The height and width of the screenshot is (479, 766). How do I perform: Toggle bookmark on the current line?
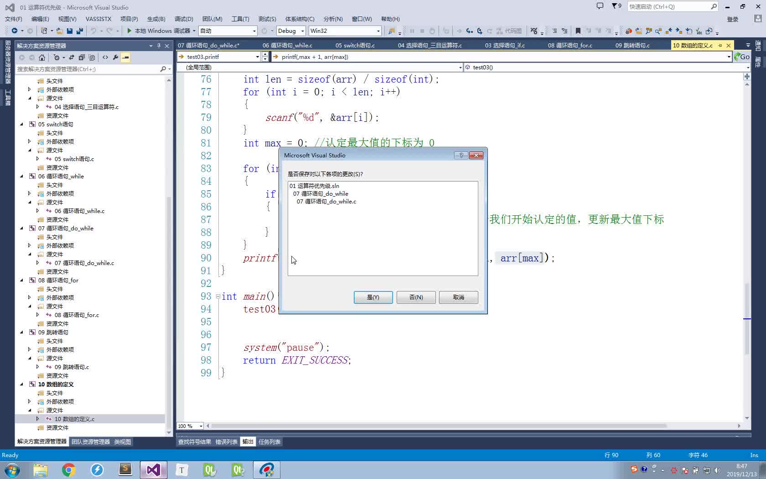pyautogui.click(x=578, y=31)
